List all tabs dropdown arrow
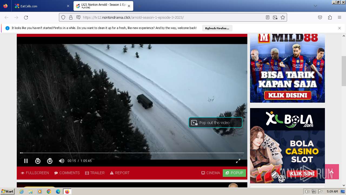Screen dimensions: 346x195 [x=315, y=6]
